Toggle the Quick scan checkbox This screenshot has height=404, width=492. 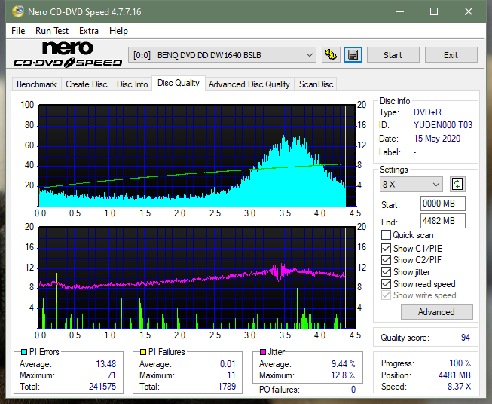click(x=386, y=235)
